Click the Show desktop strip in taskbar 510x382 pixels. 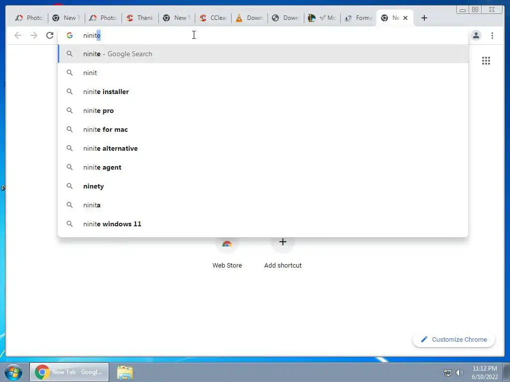506,372
